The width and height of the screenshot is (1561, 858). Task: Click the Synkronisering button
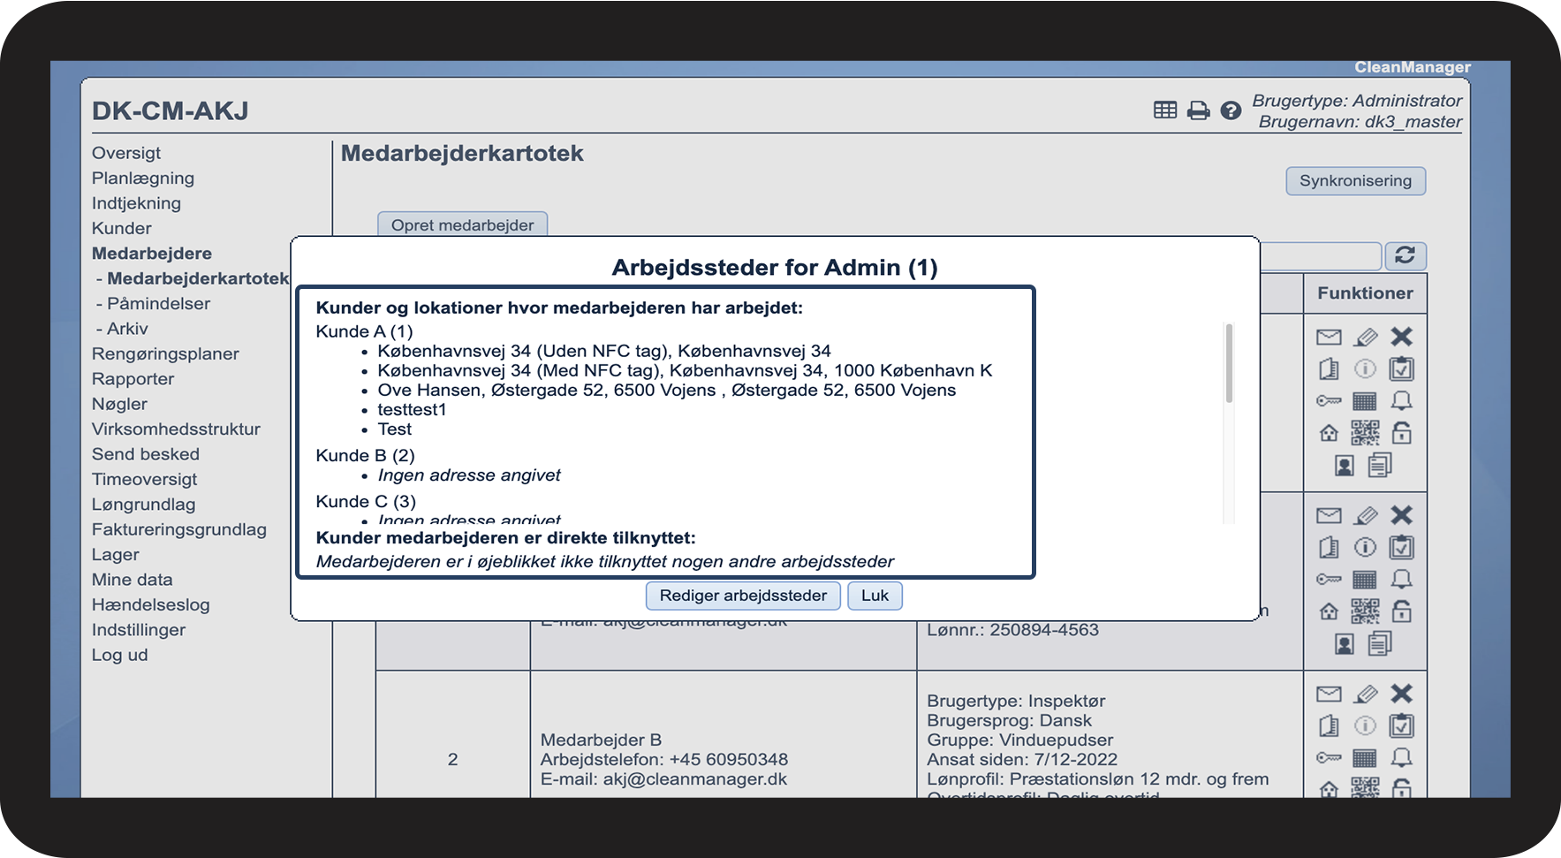pyautogui.click(x=1355, y=181)
